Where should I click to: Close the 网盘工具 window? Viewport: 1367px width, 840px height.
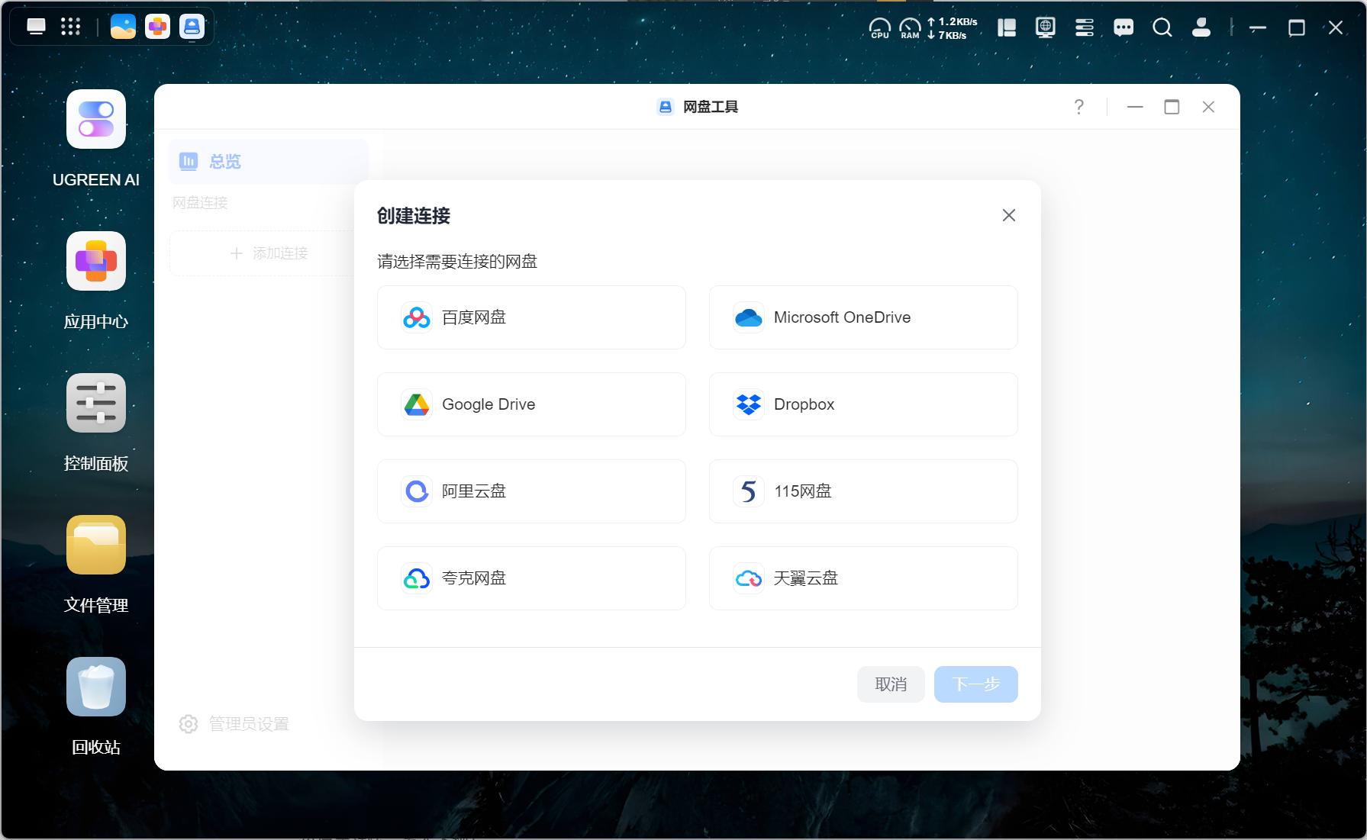coord(1208,107)
